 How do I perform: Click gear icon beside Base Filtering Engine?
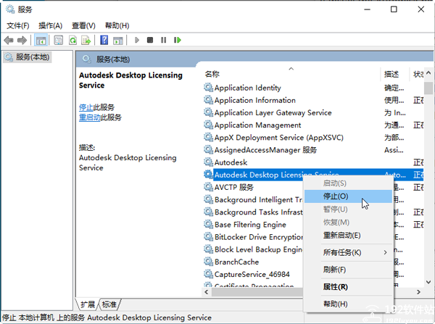pyautogui.click(x=208, y=225)
